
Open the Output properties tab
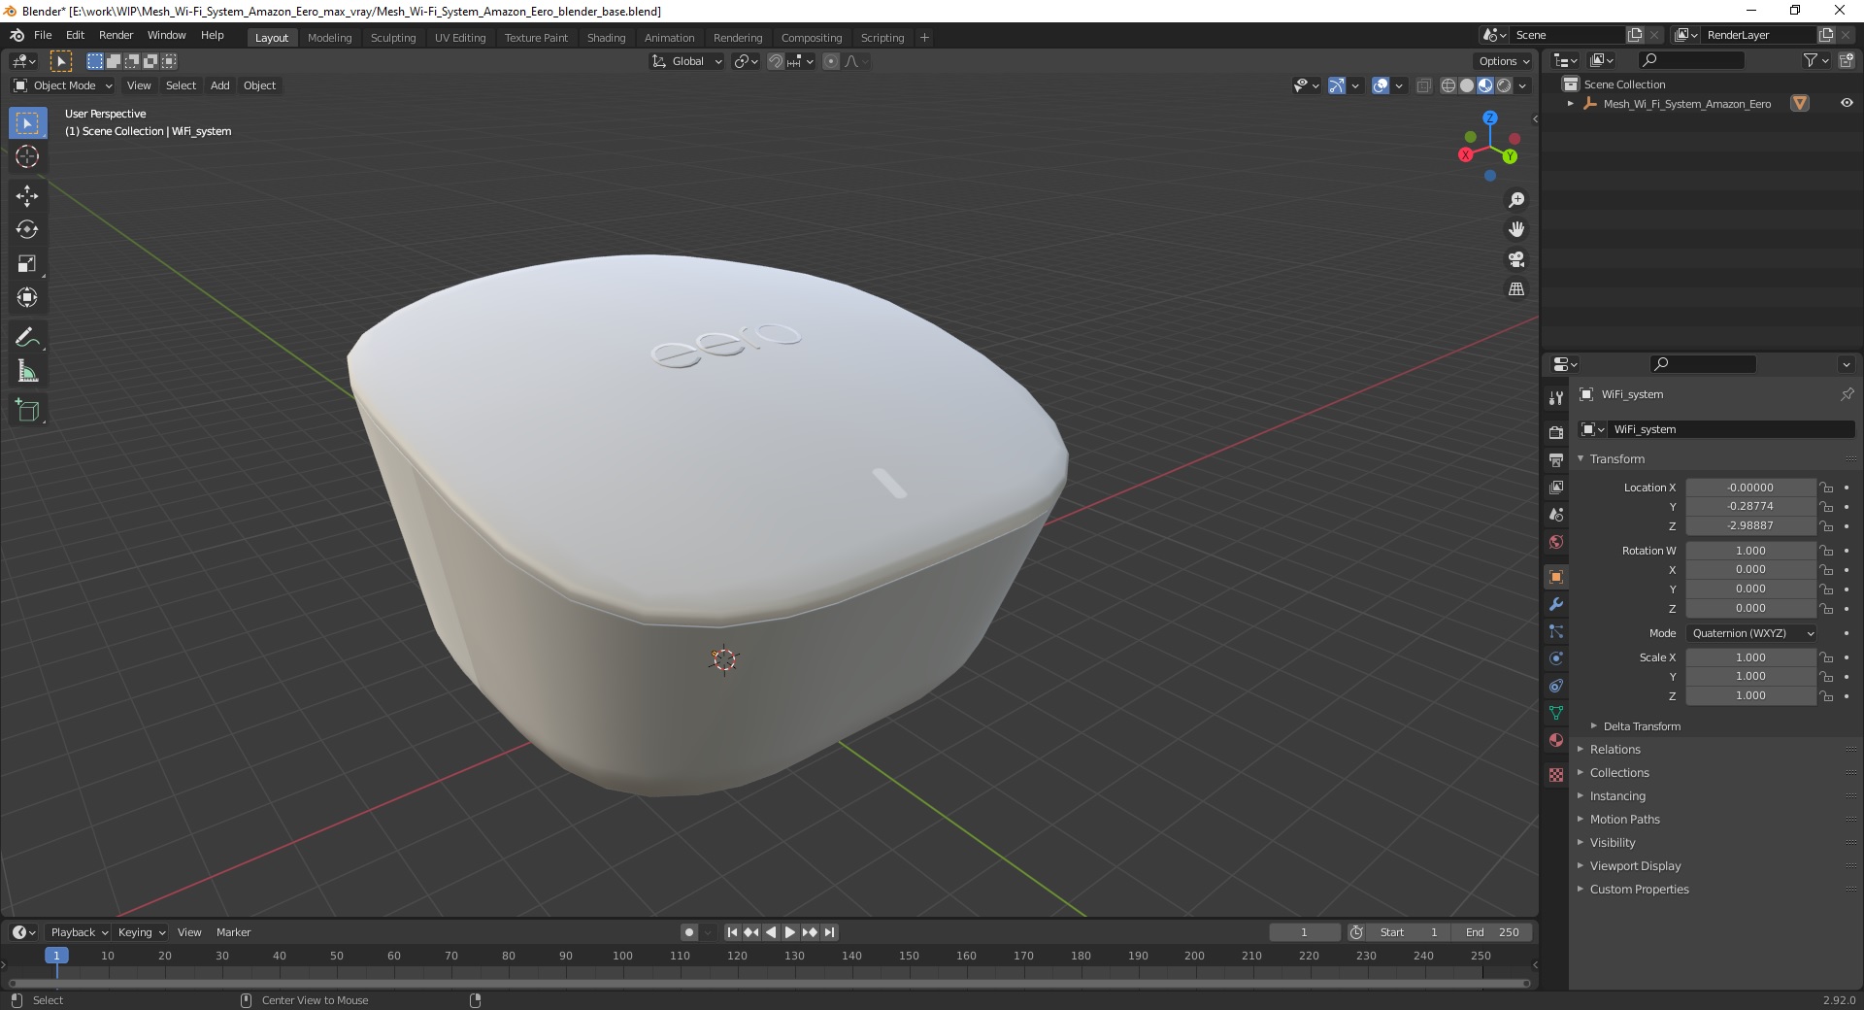coord(1556,459)
